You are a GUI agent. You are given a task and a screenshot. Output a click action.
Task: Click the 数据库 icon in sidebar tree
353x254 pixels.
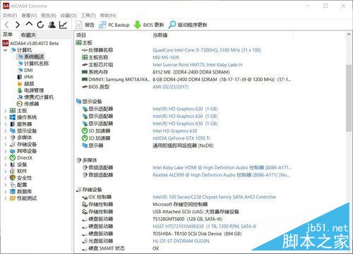point(13,192)
